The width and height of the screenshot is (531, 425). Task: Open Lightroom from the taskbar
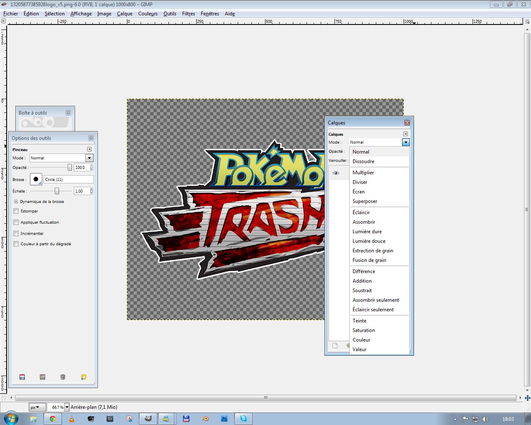pyautogui.click(x=110, y=419)
